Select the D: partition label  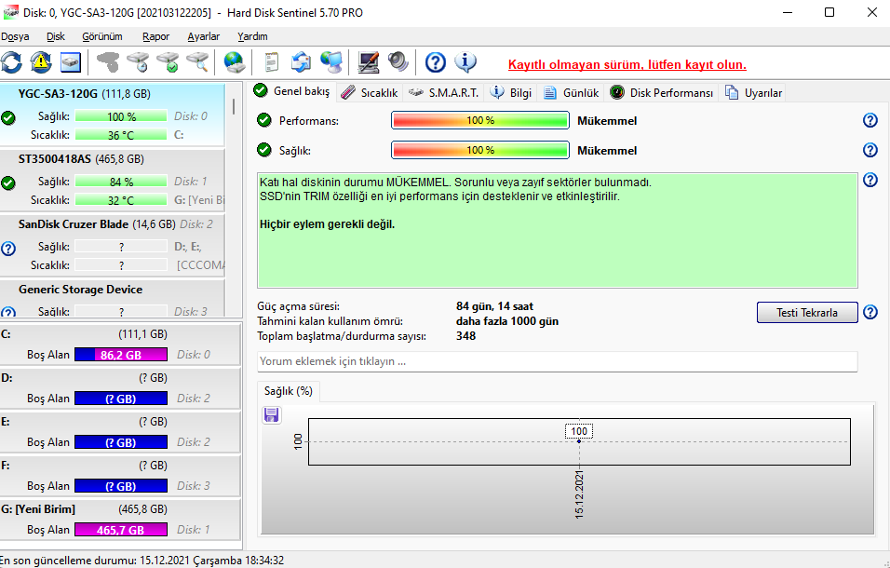tap(7, 378)
